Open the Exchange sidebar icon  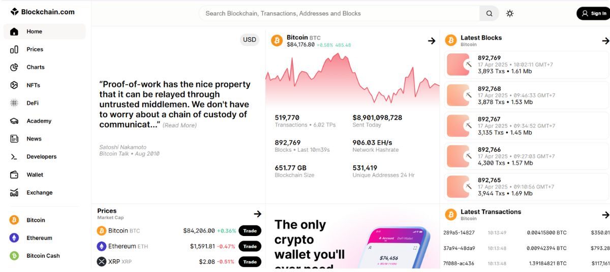tap(14, 192)
